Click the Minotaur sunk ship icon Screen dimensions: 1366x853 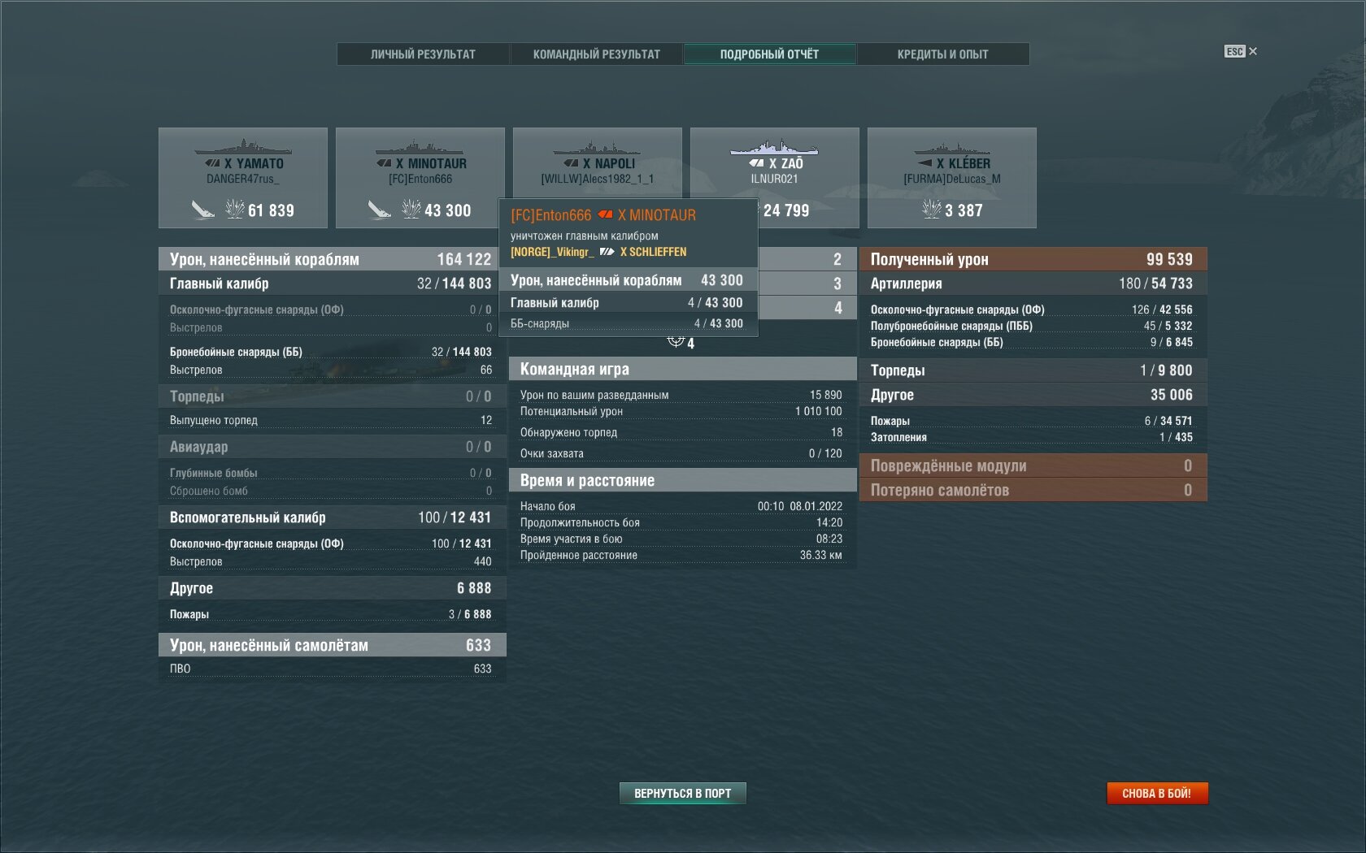(380, 210)
